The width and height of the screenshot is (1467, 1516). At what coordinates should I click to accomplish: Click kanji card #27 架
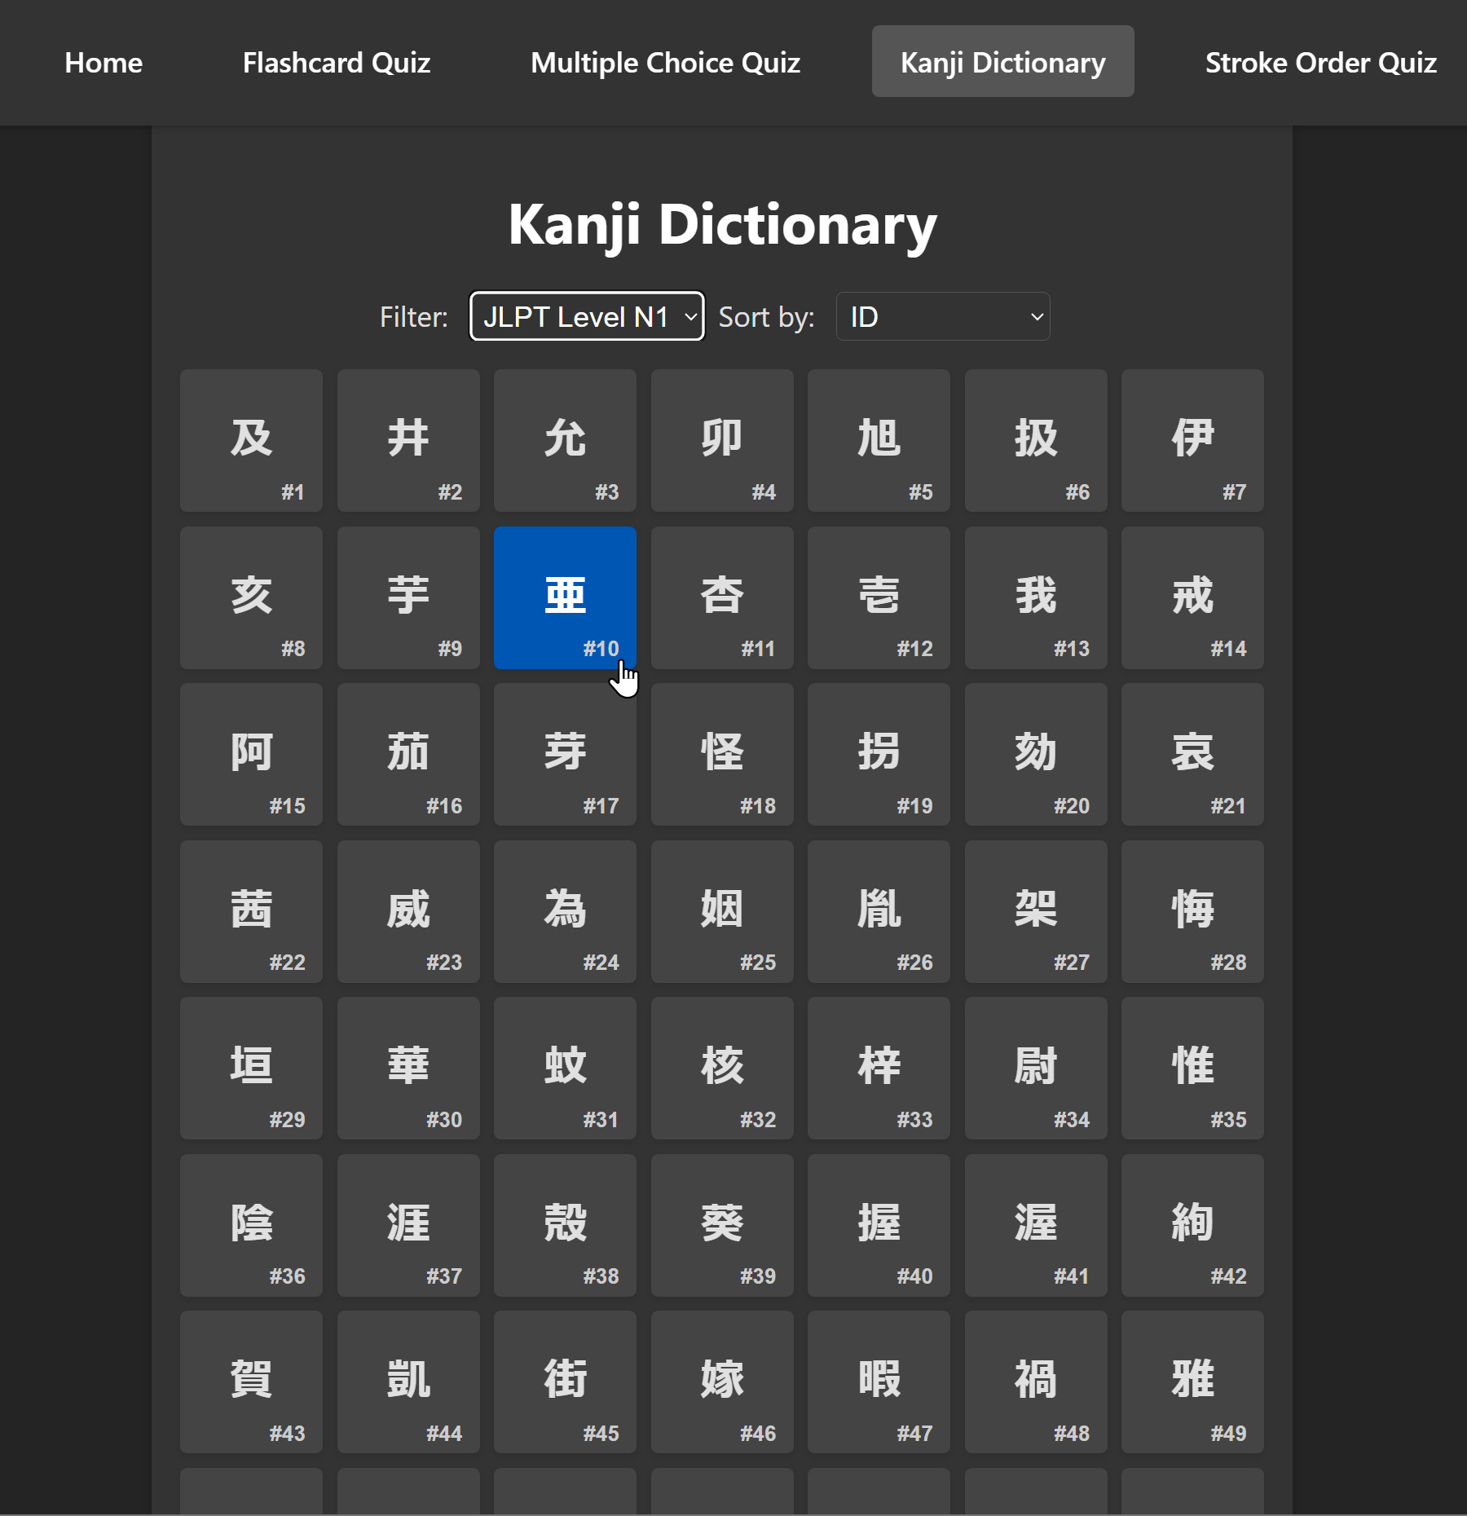click(x=1036, y=911)
